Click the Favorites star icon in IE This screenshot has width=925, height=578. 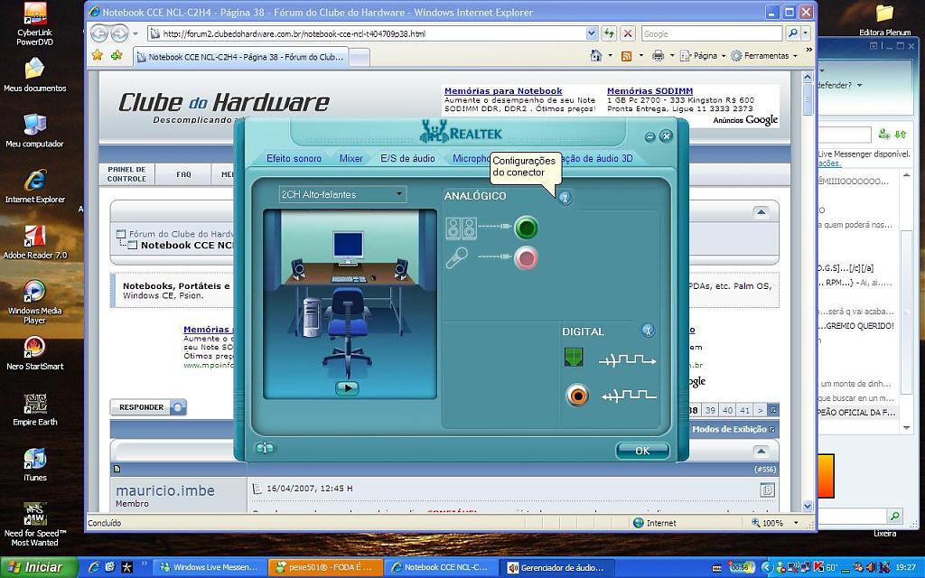(98, 55)
